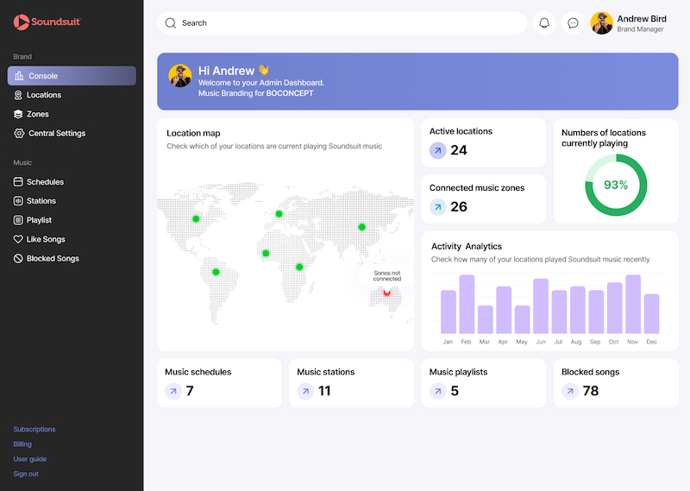The image size is (690, 491).
Task: Open Locations from the sidebar
Action: 43,95
